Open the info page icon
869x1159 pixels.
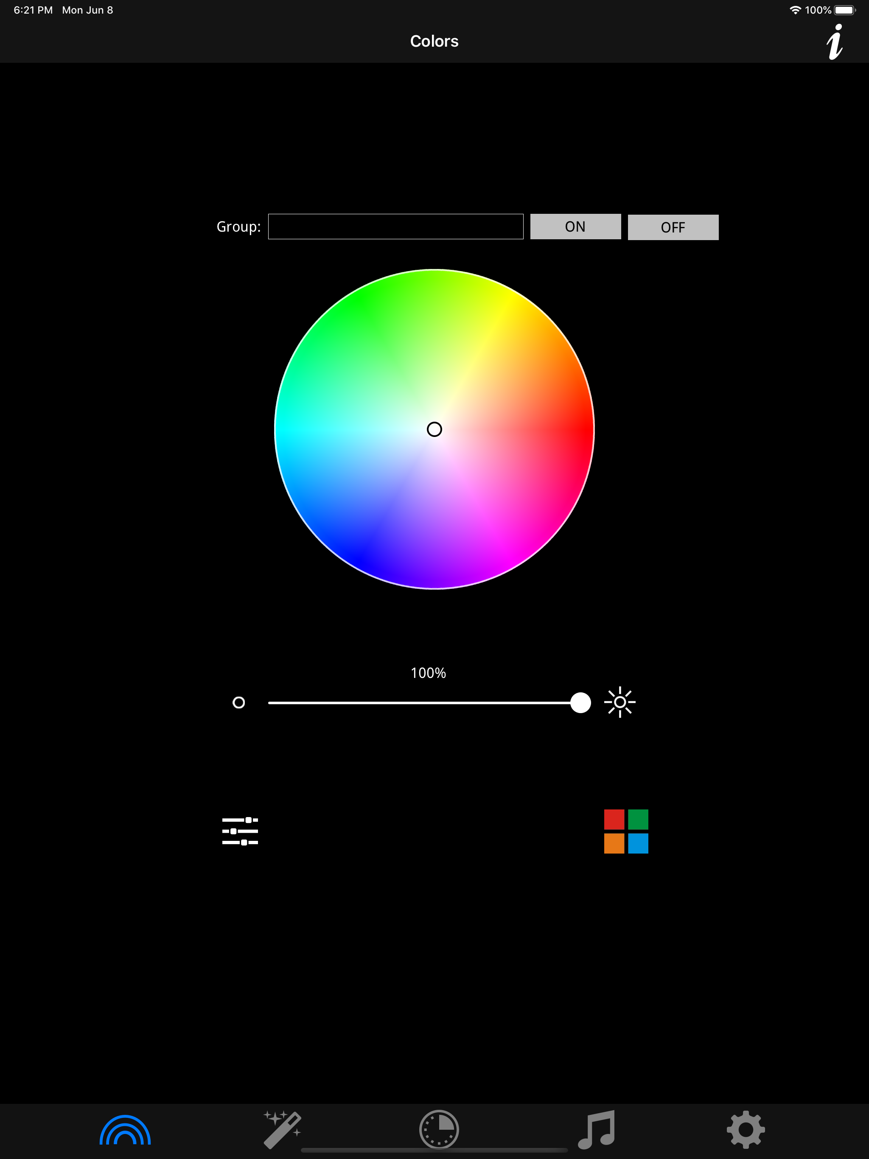[835, 42]
